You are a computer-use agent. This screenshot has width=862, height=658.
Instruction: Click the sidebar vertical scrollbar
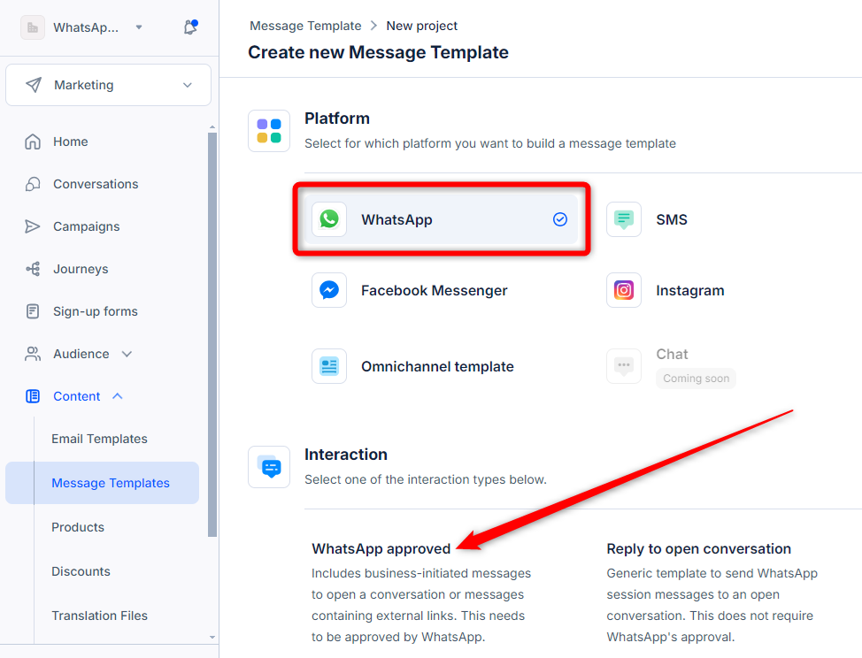(212, 334)
